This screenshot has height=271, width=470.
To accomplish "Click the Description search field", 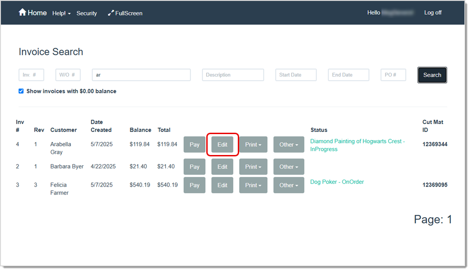I will pyautogui.click(x=233, y=74).
